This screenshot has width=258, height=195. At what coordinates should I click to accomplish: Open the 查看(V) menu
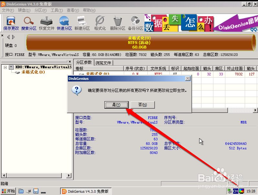[x=73, y=10]
